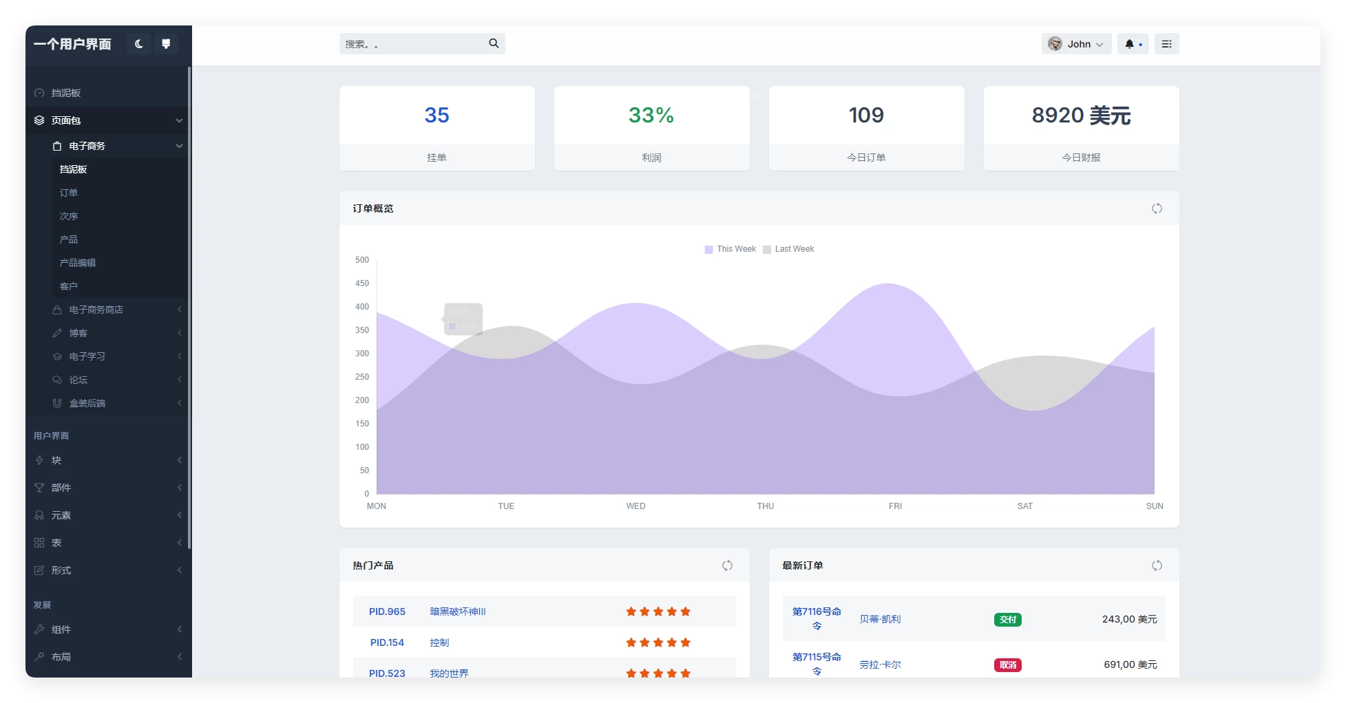Refresh the 热门产品 block
Viewport: 1346px width, 703px height.
(727, 565)
